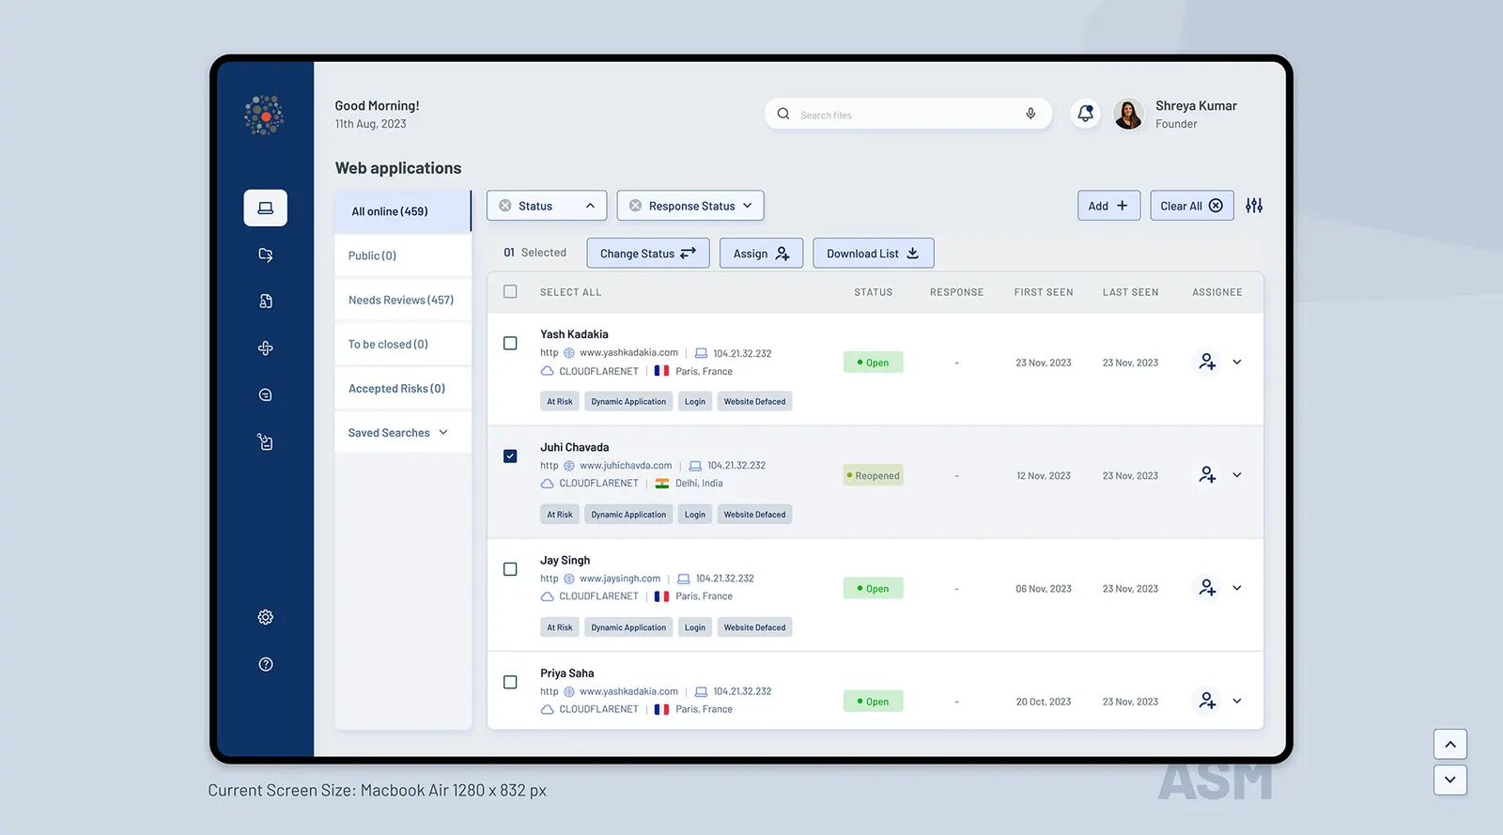Open the Status filter dropdown
Screen dimensions: 1503x835
(547, 206)
